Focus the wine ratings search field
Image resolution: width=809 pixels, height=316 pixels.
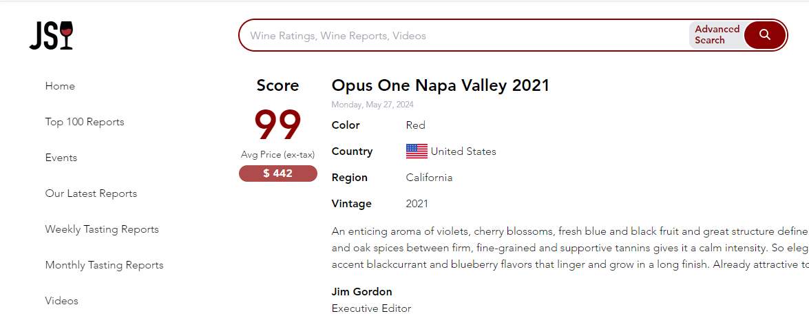pyautogui.click(x=461, y=36)
